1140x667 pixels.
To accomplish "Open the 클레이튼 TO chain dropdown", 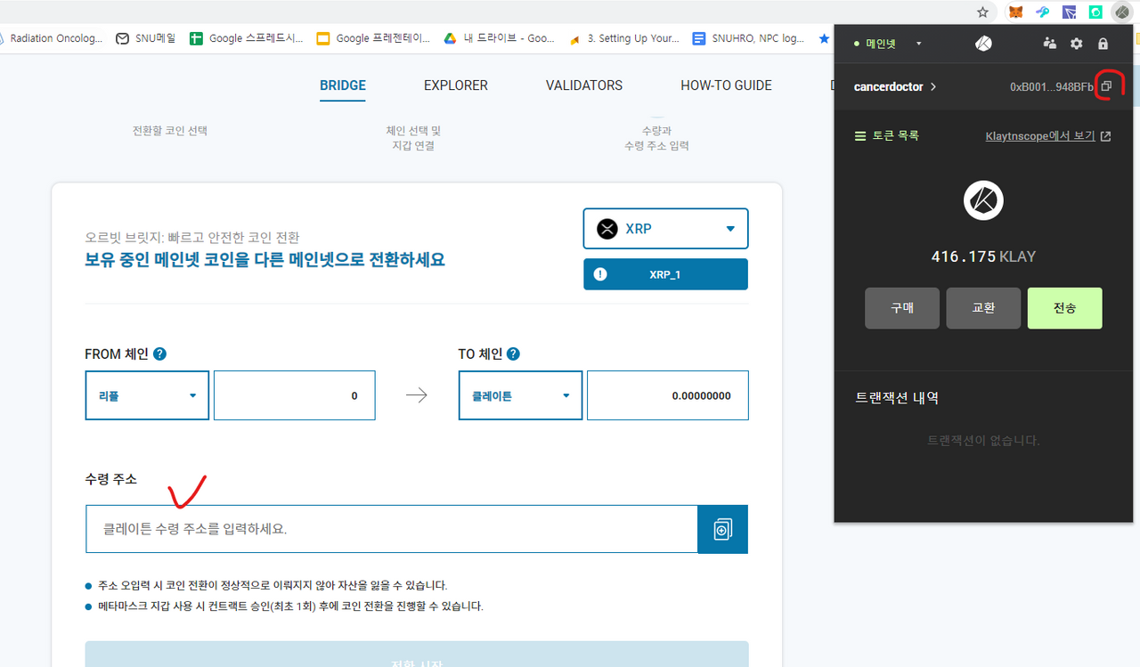I will pos(520,395).
